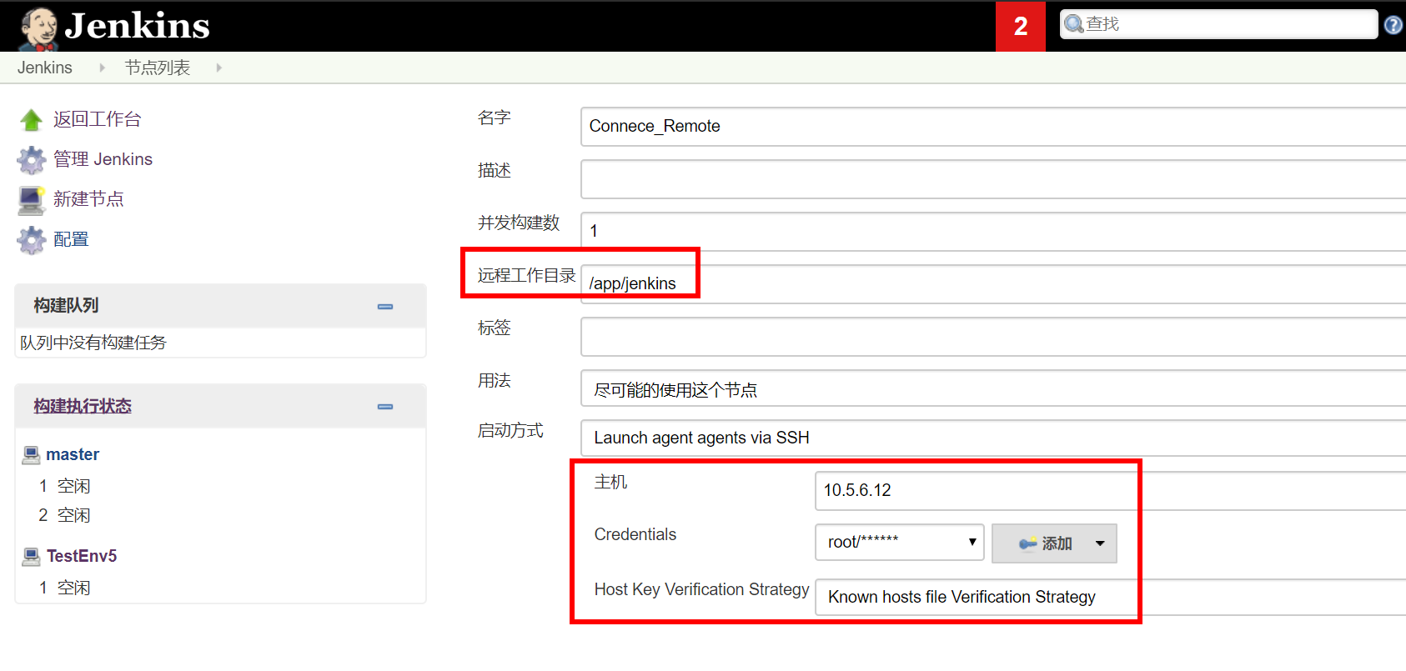Open 管理 Jenkins link
Image resolution: width=1406 pixels, height=671 pixels.
103,159
